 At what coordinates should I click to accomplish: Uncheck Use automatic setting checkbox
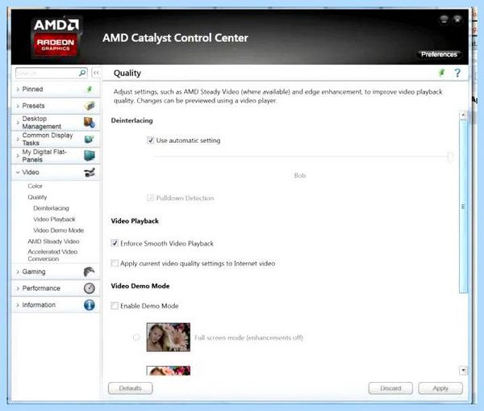[150, 140]
